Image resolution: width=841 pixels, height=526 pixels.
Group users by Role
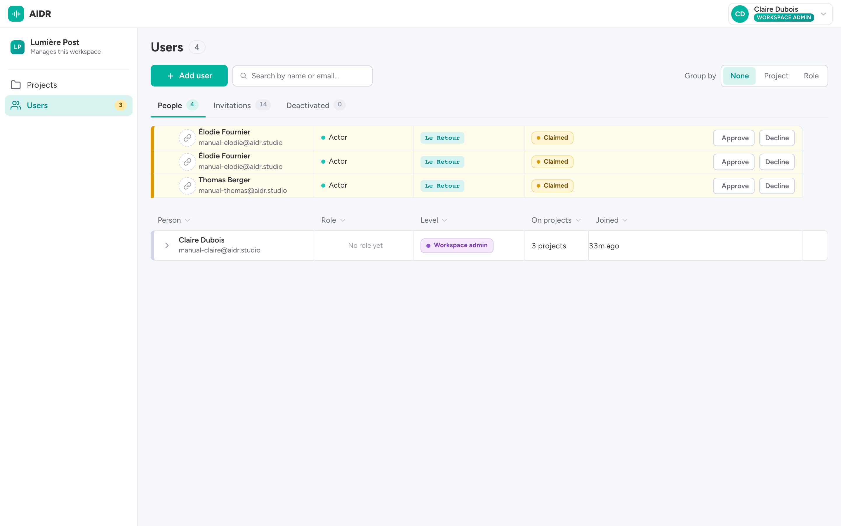point(811,76)
